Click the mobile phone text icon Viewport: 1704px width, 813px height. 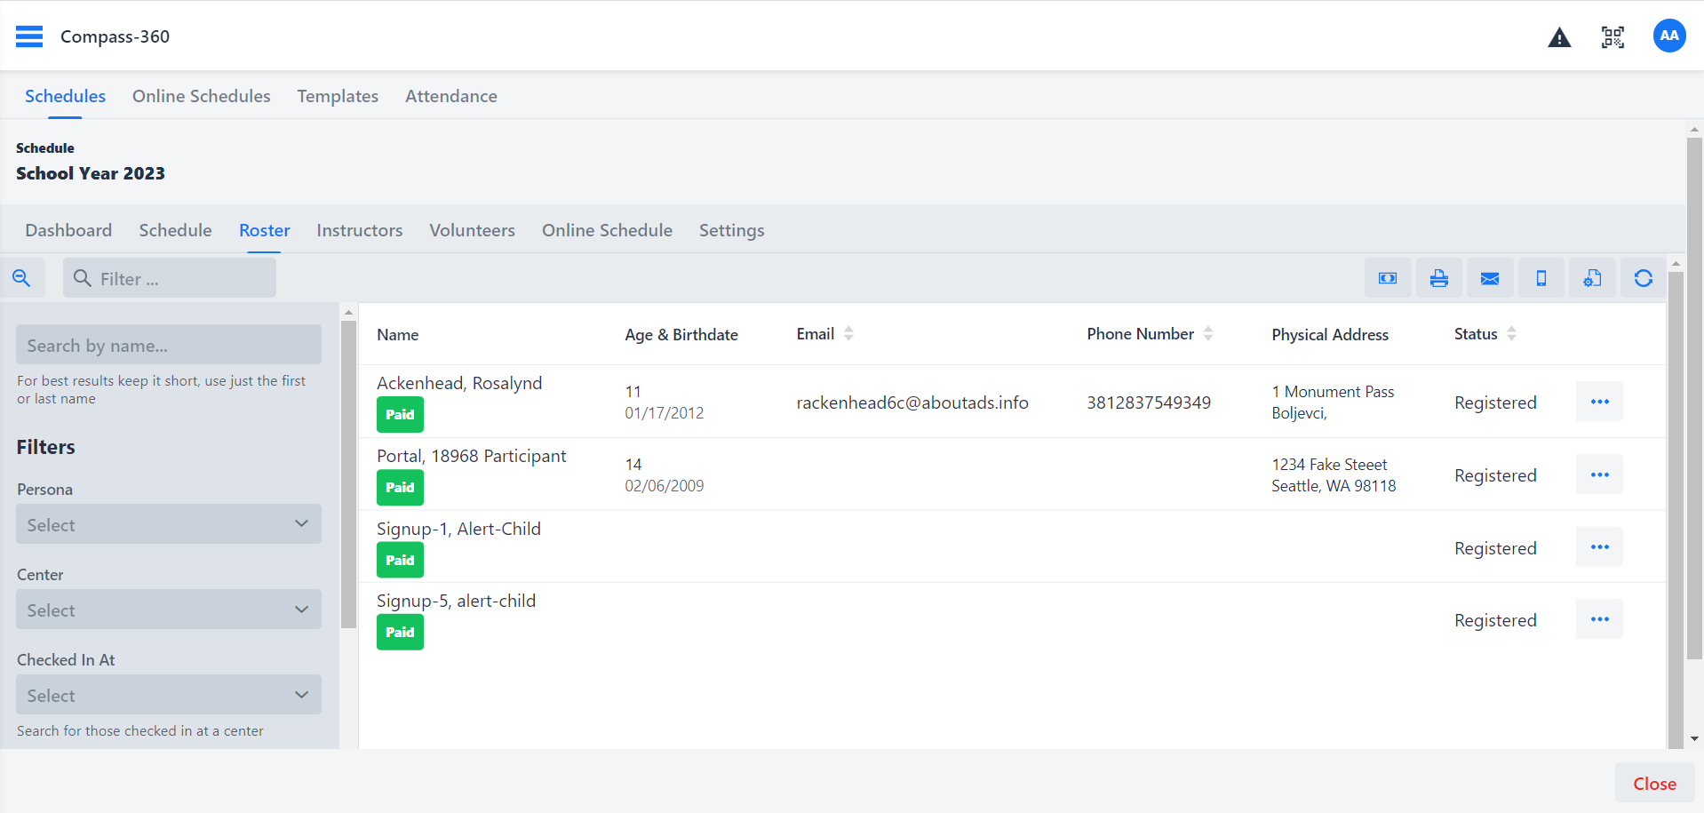point(1541,279)
